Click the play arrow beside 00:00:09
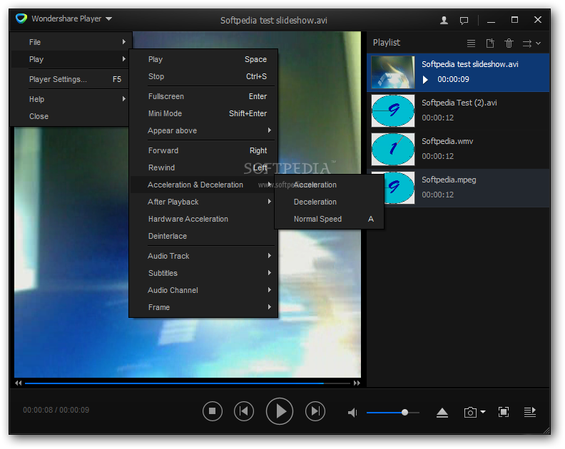The image size is (565, 449). pyautogui.click(x=425, y=80)
